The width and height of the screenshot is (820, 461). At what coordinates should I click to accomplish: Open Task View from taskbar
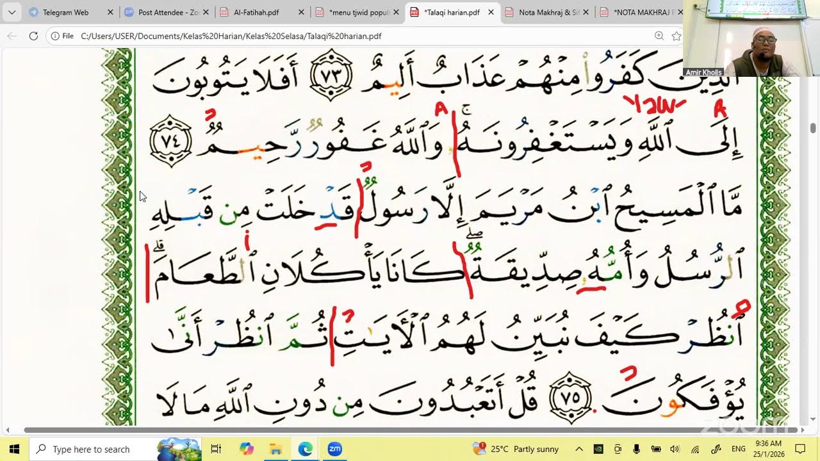click(x=216, y=449)
